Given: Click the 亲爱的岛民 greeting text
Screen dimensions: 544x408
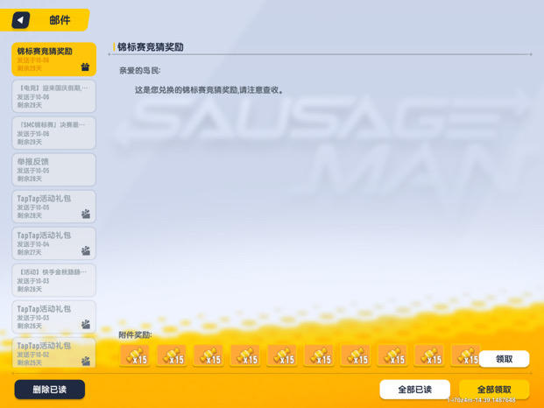Looking at the screenshot, I should 140,71.
